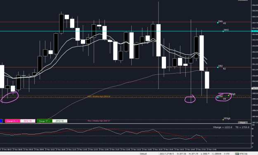
Task: Click the H5 level label
Action: tap(225, 23)
